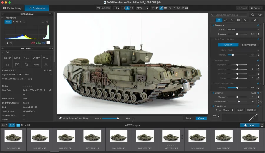Open the Presets menu

coord(256,8)
